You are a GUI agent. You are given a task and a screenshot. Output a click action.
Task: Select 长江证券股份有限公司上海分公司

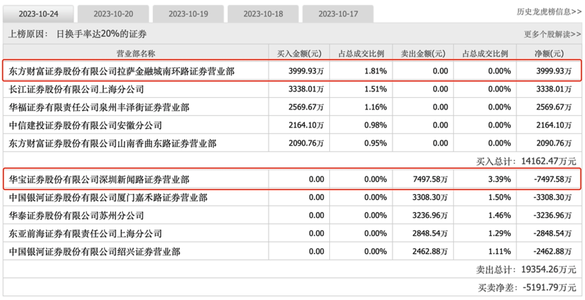tap(76, 89)
